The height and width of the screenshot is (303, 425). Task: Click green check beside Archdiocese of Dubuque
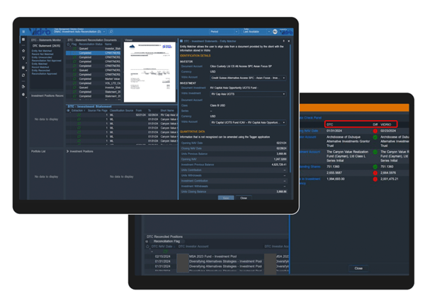375,137
